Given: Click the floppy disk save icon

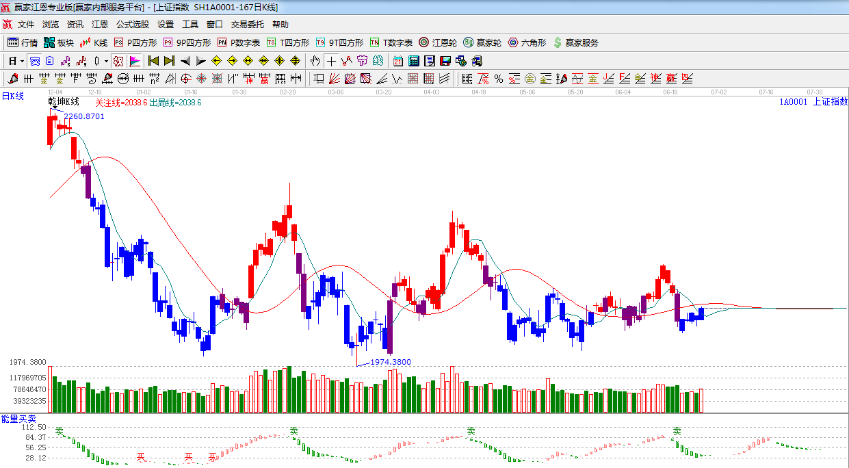Looking at the screenshot, I should click(x=445, y=61).
